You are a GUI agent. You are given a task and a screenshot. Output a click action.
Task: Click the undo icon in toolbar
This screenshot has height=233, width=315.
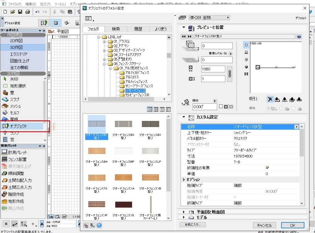click(37, 12)
